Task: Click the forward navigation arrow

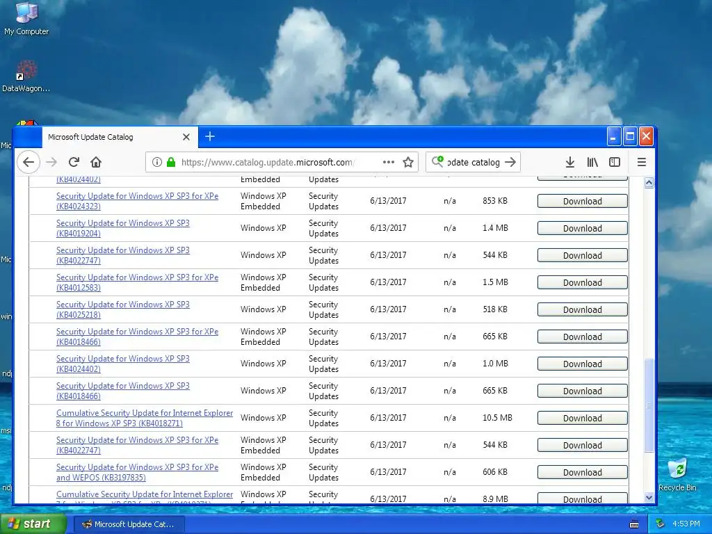Action: (x=51, y=162)
